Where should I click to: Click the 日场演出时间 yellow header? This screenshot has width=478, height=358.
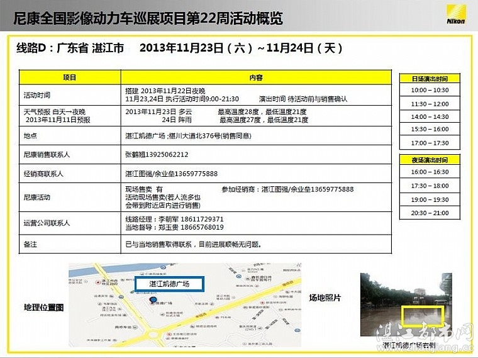coord(430,79)
